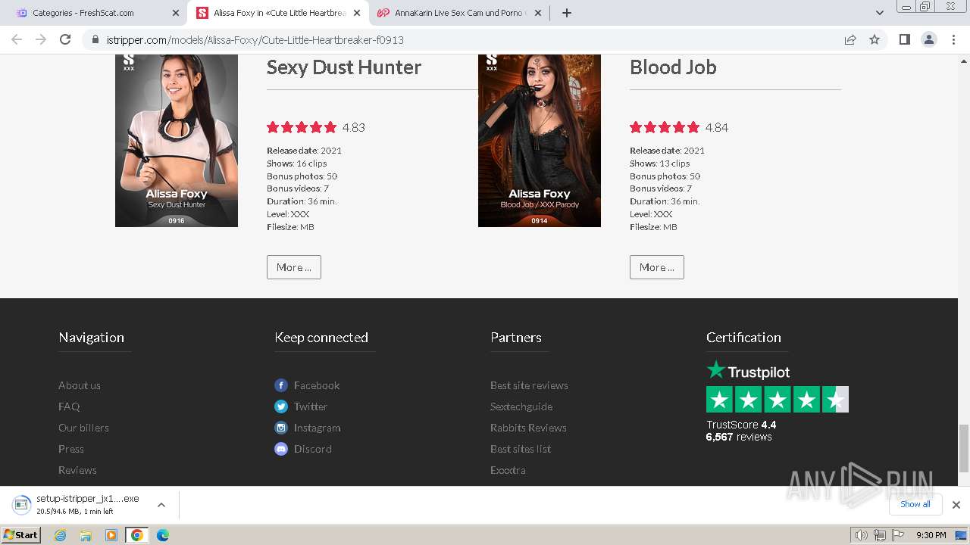
Task: Click the share page icon in address bar
Action: tap(850, 39)
